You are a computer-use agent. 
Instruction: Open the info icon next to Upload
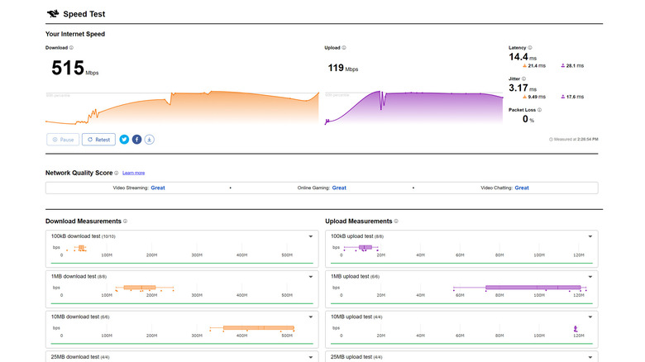[x=346, y=48]
